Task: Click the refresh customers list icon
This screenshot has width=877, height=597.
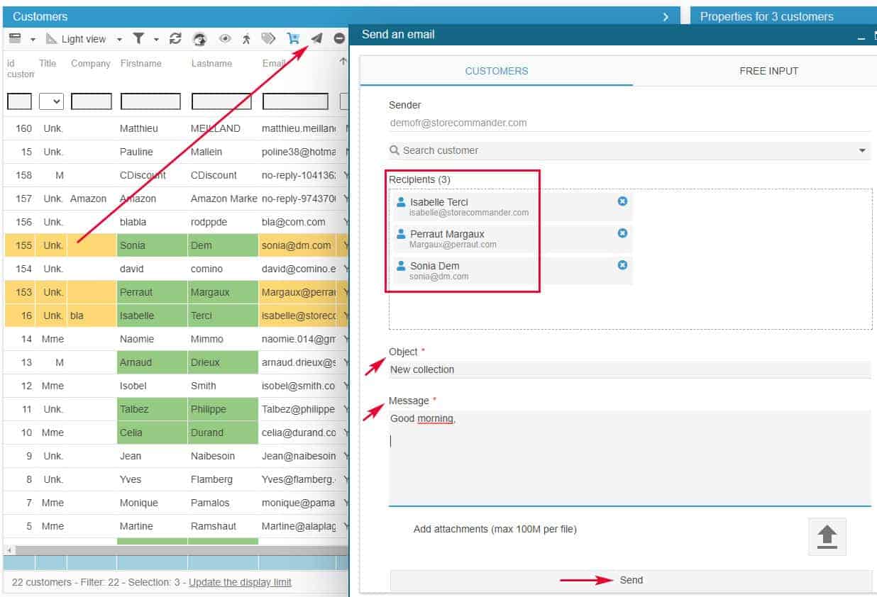Action: coord(175,39)
